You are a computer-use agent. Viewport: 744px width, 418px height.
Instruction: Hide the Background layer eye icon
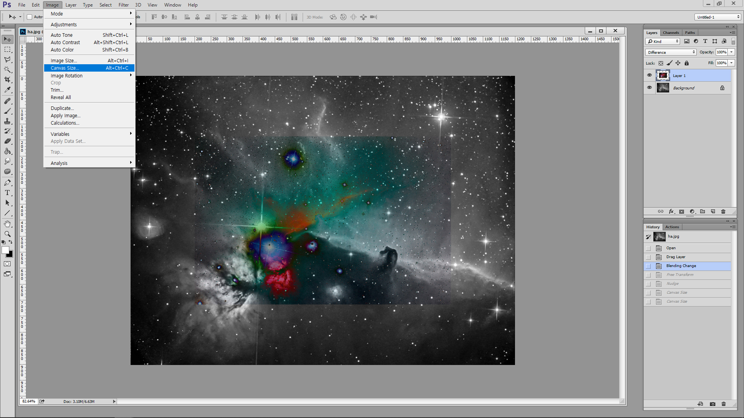click(649, 87)
